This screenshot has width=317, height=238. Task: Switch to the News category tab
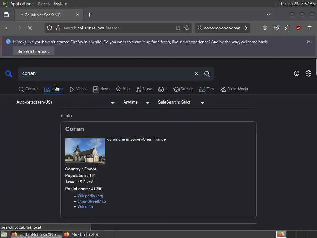101,89
